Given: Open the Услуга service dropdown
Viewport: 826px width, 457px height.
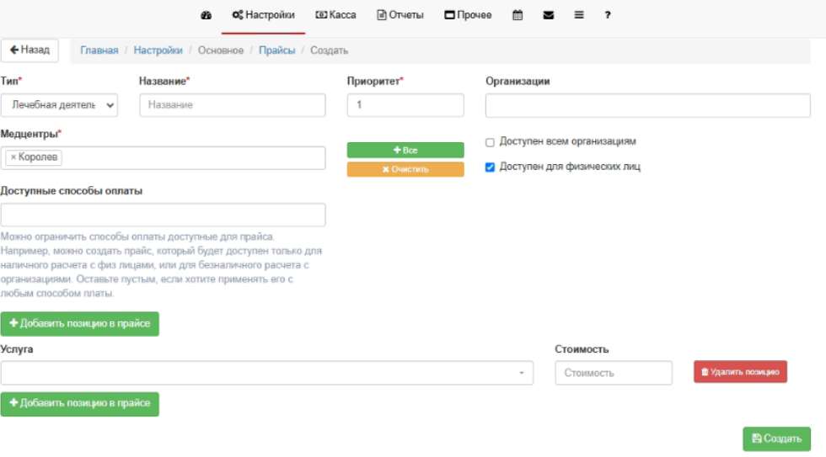Looking at the screenshot, I should pos(266,373).
